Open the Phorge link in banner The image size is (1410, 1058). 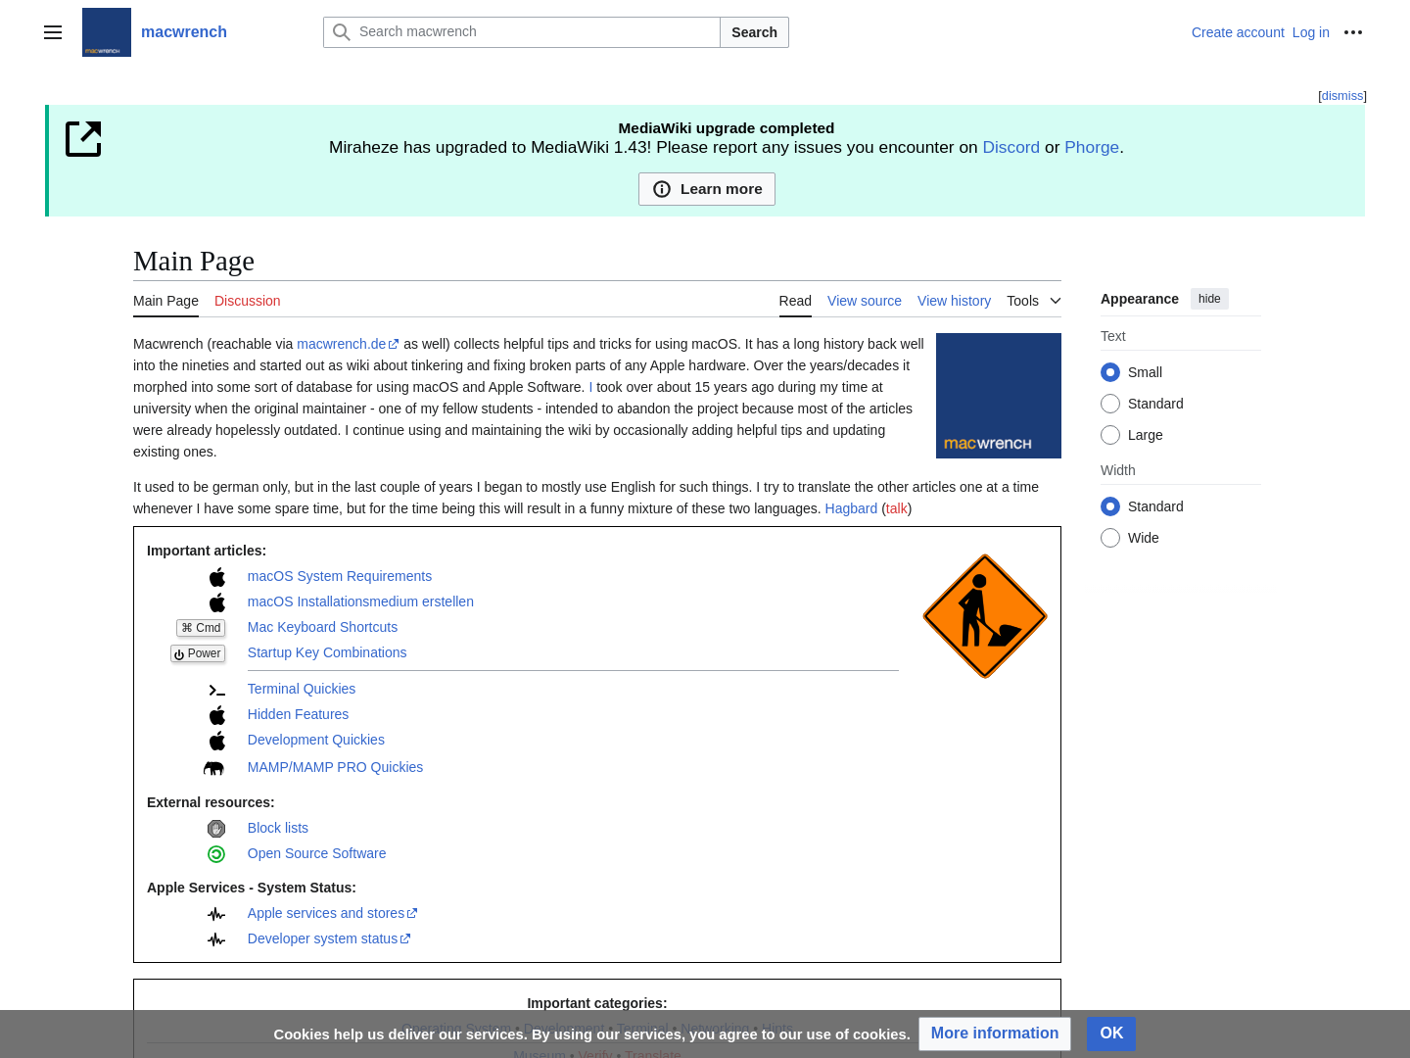coord(1092,147)
